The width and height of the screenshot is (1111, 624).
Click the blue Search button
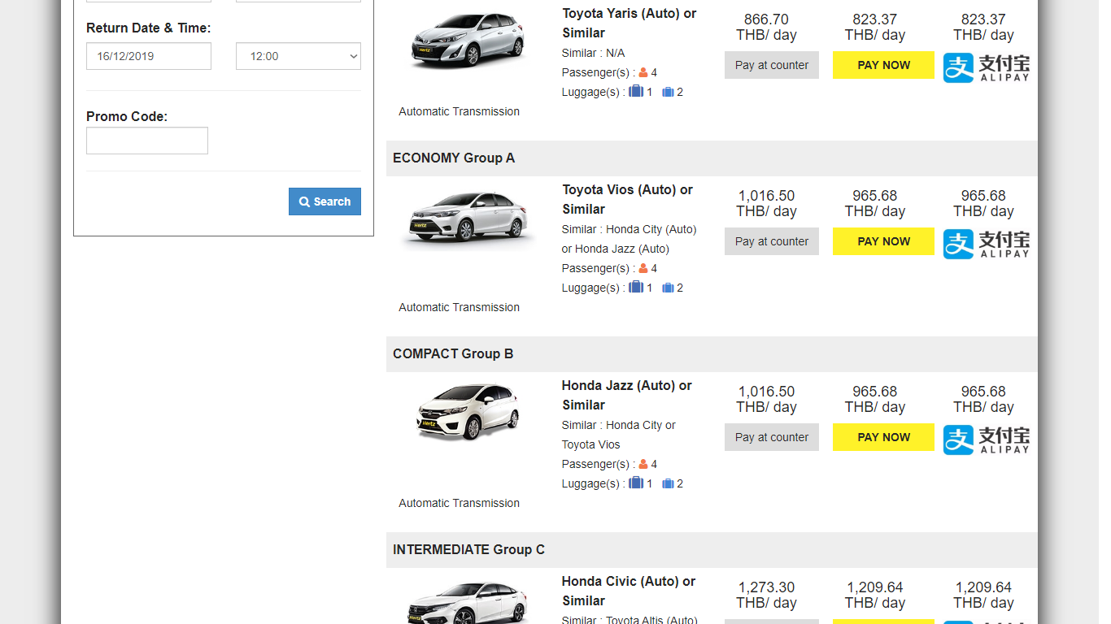point(325,201)
